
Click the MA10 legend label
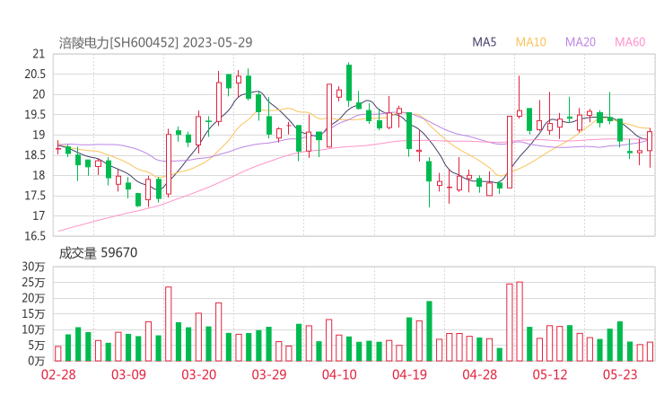point(530,42)
